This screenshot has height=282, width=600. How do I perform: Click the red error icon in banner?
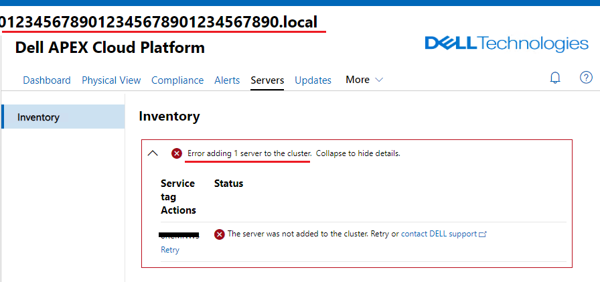177,153
